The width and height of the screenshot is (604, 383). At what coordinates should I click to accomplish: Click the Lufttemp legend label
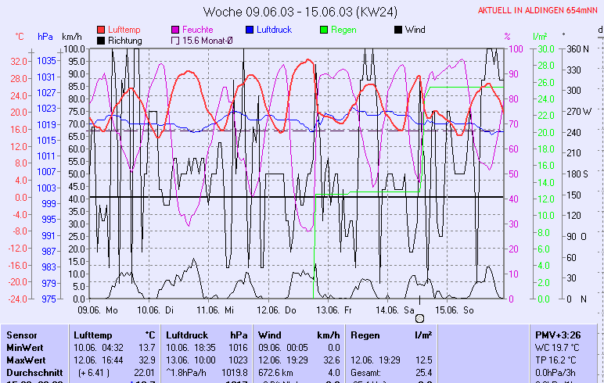coord(123,30)
